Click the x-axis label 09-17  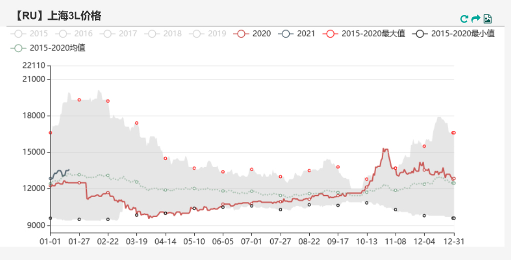pos(338,241)
